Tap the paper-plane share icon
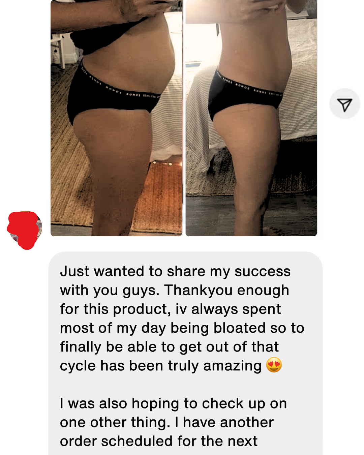This screenshot has width=364, height=455. click(x=344, y=104)
